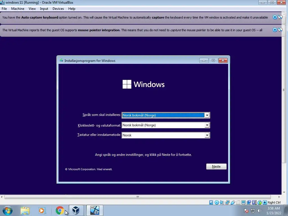Open Windows Explorer from the taskbar
The height and width of the screenshot is (216, 288).
[x=25, y=210]
